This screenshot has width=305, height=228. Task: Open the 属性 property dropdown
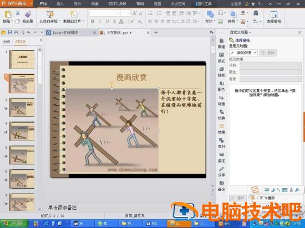coord(271,72)
